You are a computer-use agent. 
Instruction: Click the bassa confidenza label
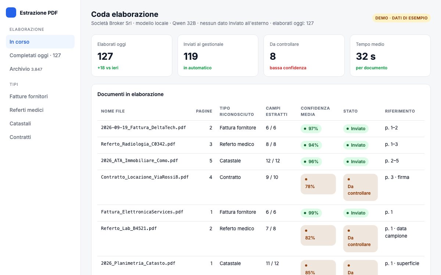pyautogui.click(x=288, y=68)
